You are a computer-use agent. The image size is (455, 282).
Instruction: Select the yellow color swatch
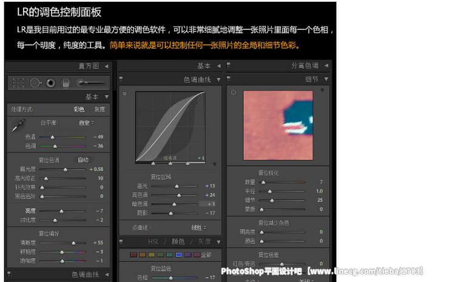tap(152, 255)
